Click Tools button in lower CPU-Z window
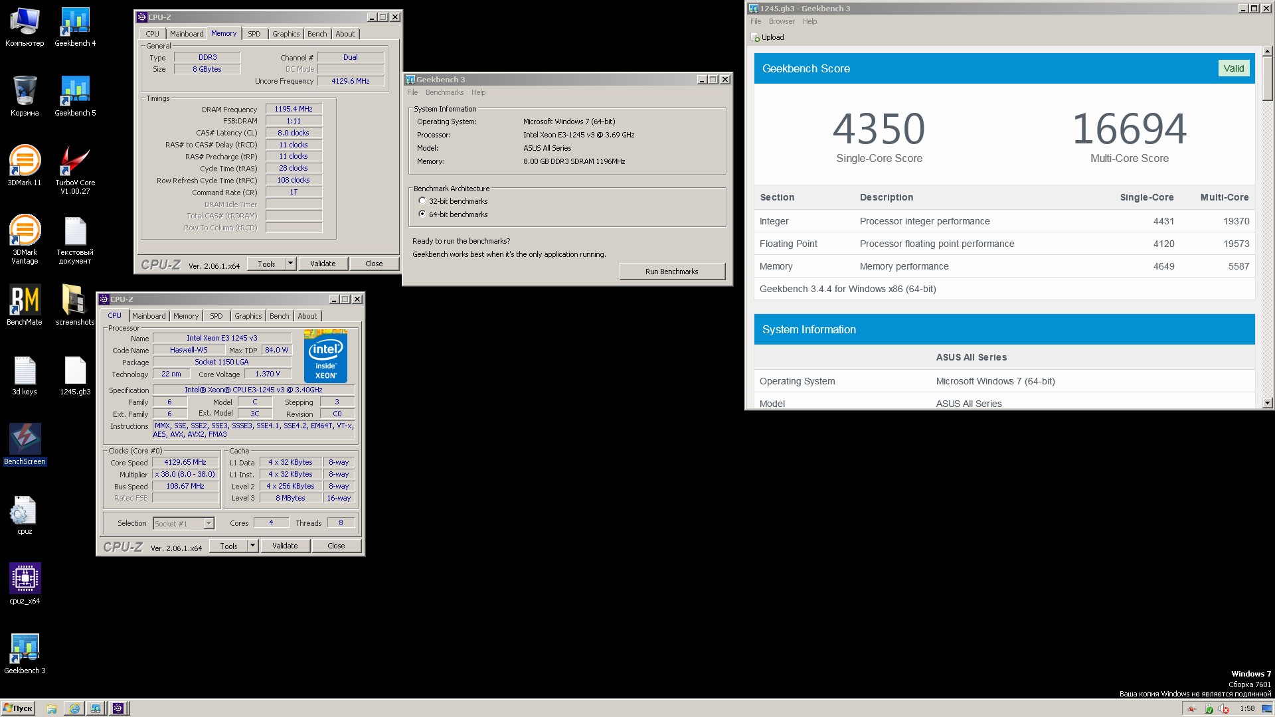Screen dimensions: 1275x717 228,546
